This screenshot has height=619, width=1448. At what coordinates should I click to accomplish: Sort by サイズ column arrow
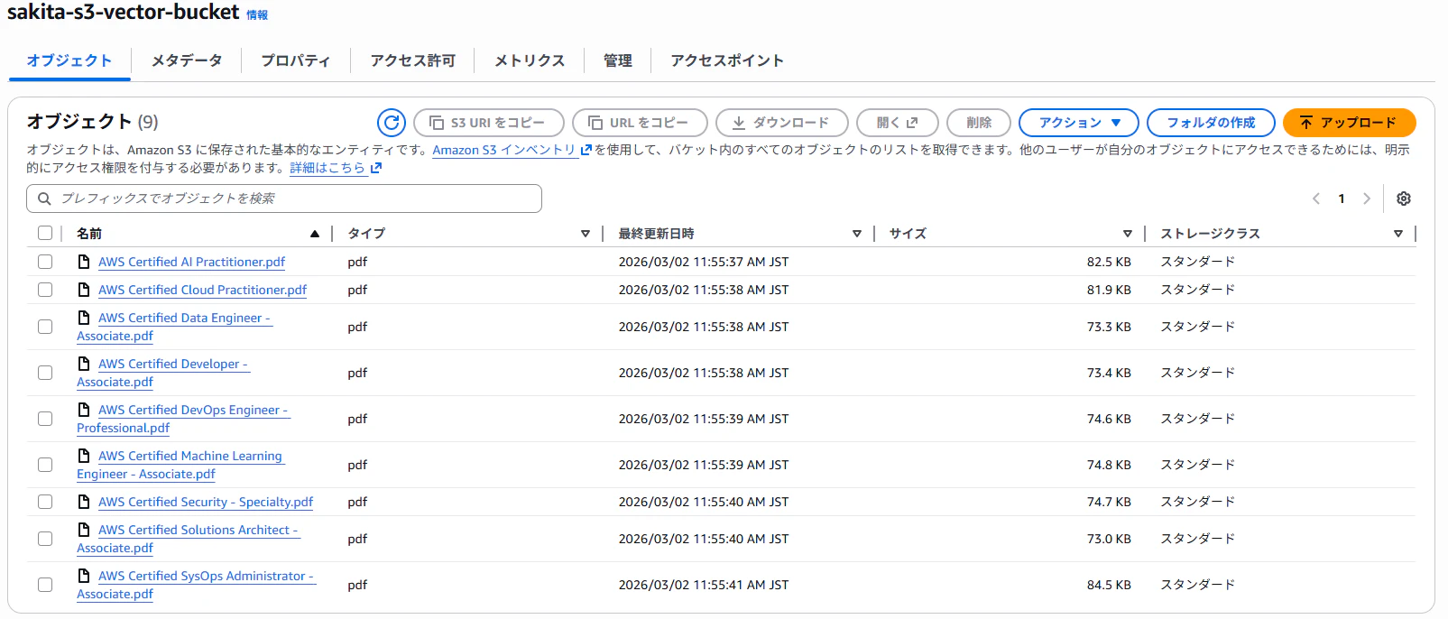1128,234
